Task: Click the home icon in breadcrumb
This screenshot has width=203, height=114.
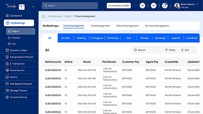Action: [x=43, y=16]
